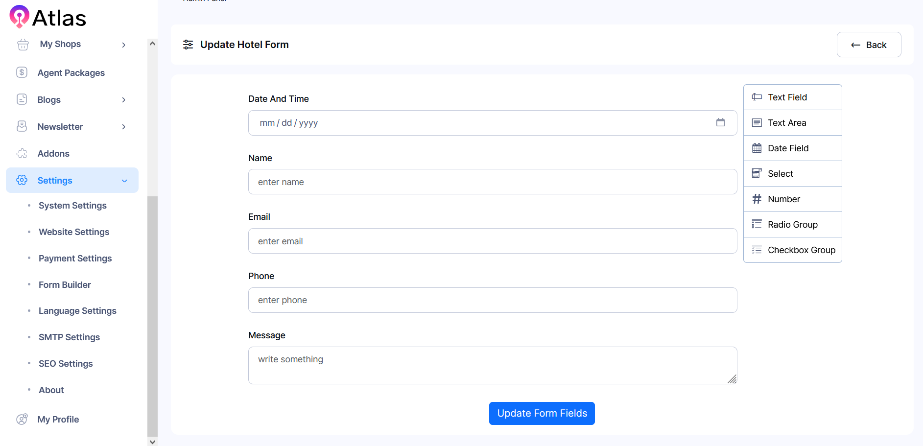Open Website Settings
This screenshot has height=446, width=923.
(74, 232)
